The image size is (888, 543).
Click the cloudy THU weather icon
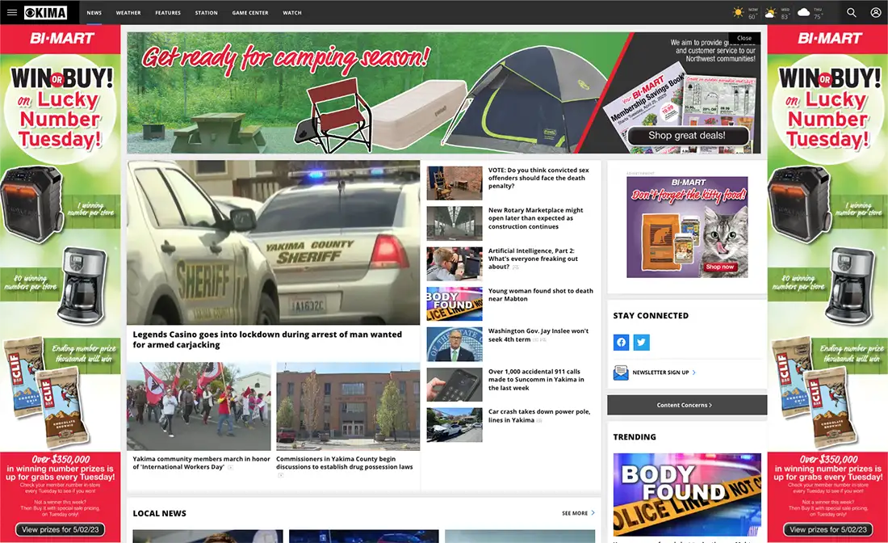pos(803,12)
